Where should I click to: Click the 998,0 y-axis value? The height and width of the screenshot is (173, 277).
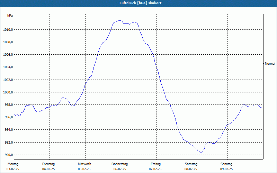click(9, 105)
